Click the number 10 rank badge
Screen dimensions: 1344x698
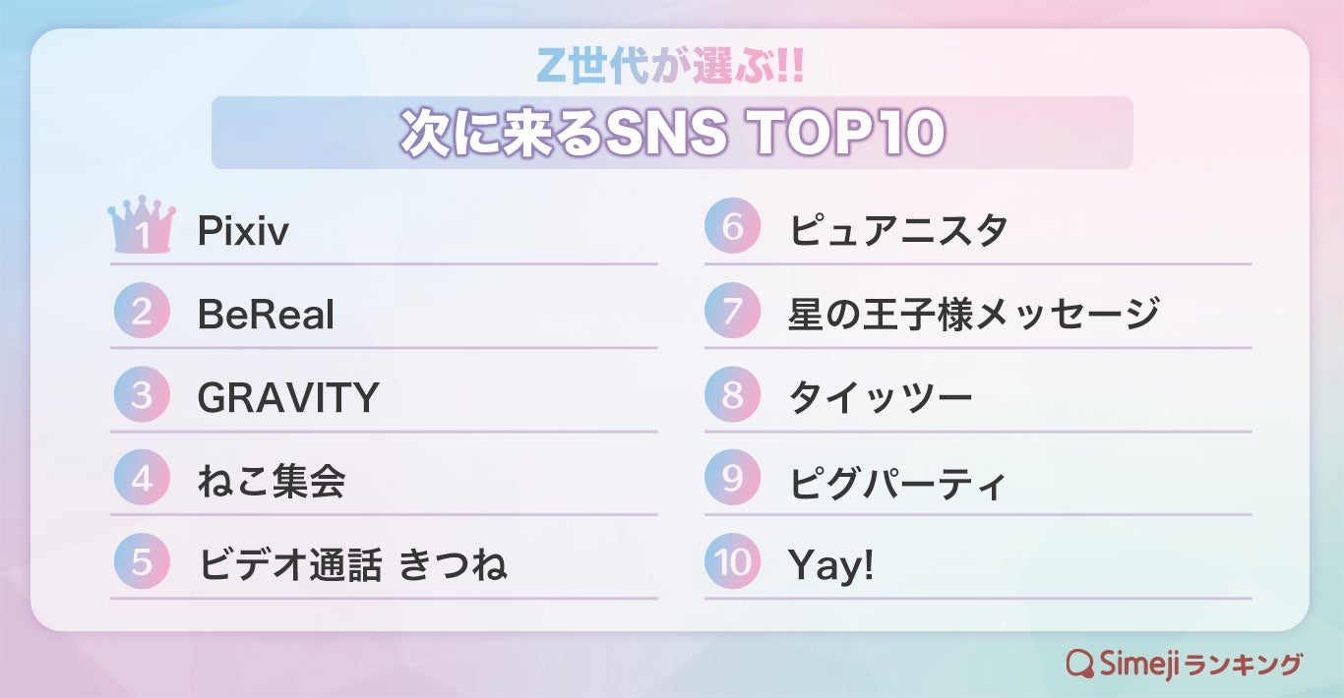733,562
